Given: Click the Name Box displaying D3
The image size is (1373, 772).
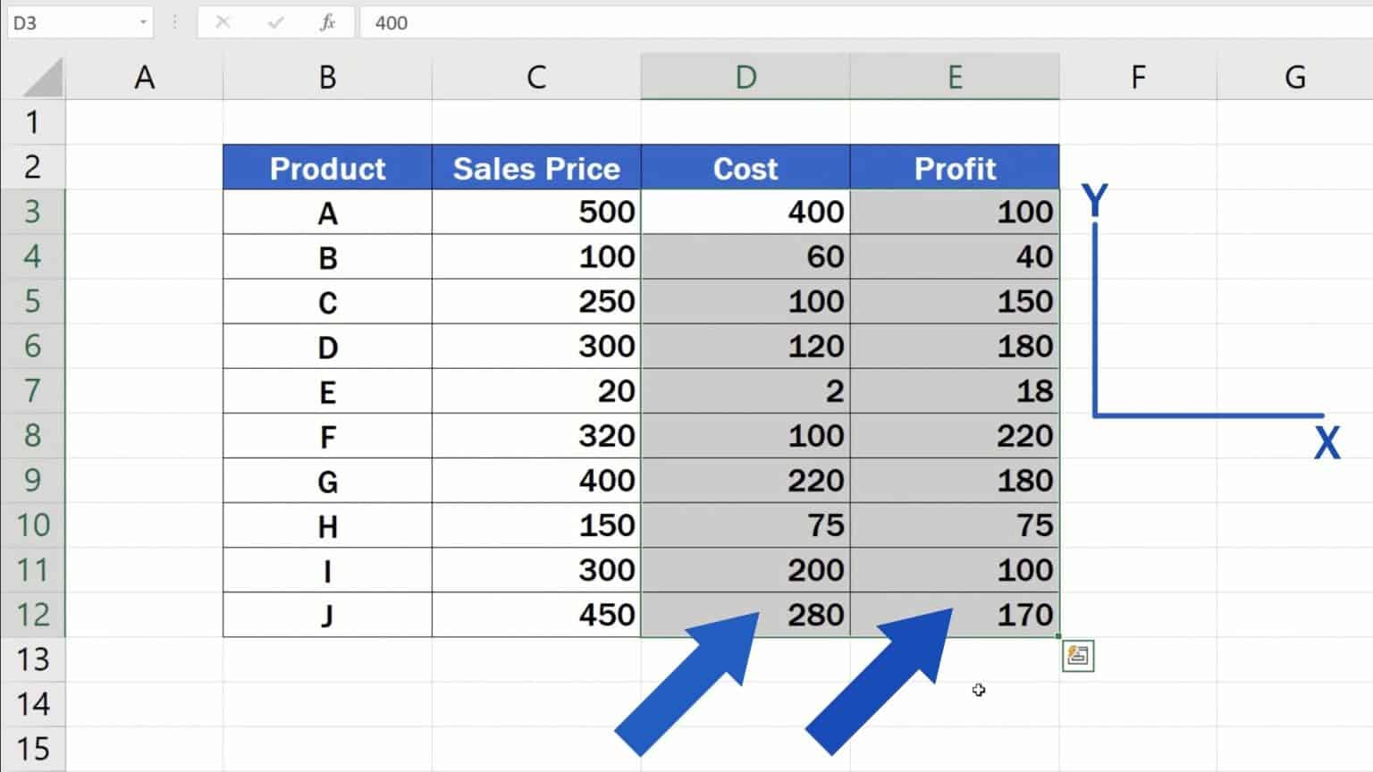Looking at the screenshot, I should [54, 22].
